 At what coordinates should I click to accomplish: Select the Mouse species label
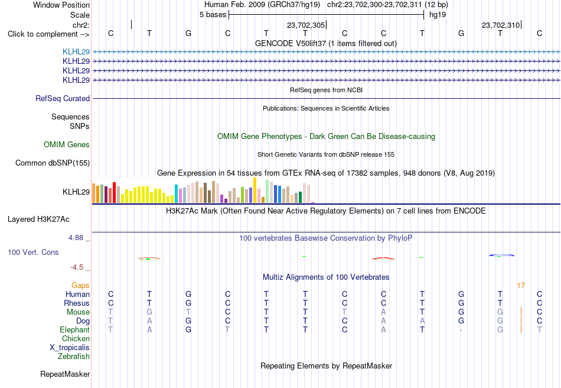(78, 312)
